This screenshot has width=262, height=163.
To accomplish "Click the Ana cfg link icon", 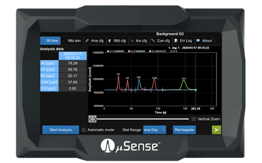I will tap(87, 40).
